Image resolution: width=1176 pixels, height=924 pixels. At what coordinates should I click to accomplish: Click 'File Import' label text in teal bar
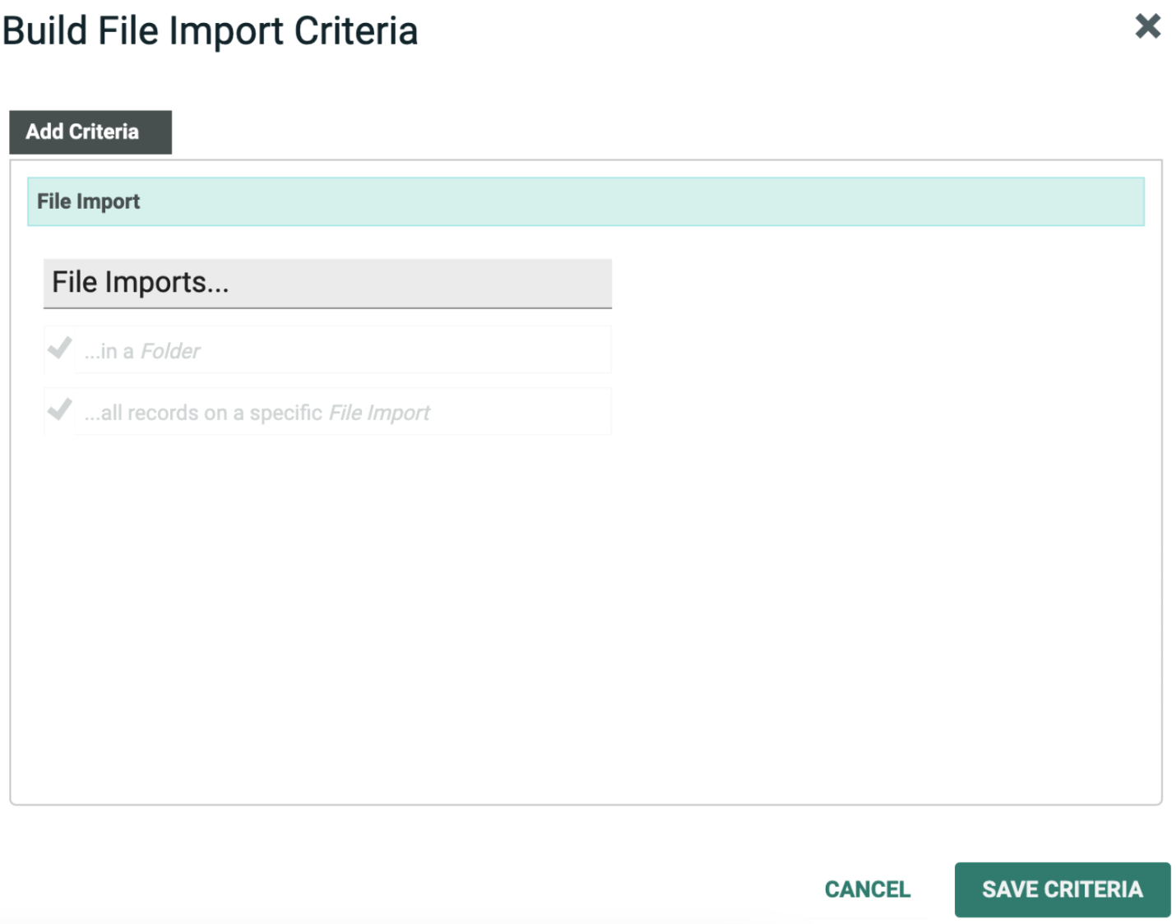(89, 201)
